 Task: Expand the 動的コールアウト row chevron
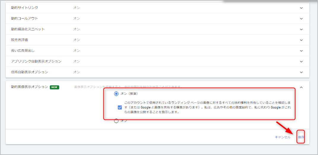[301, 18]
